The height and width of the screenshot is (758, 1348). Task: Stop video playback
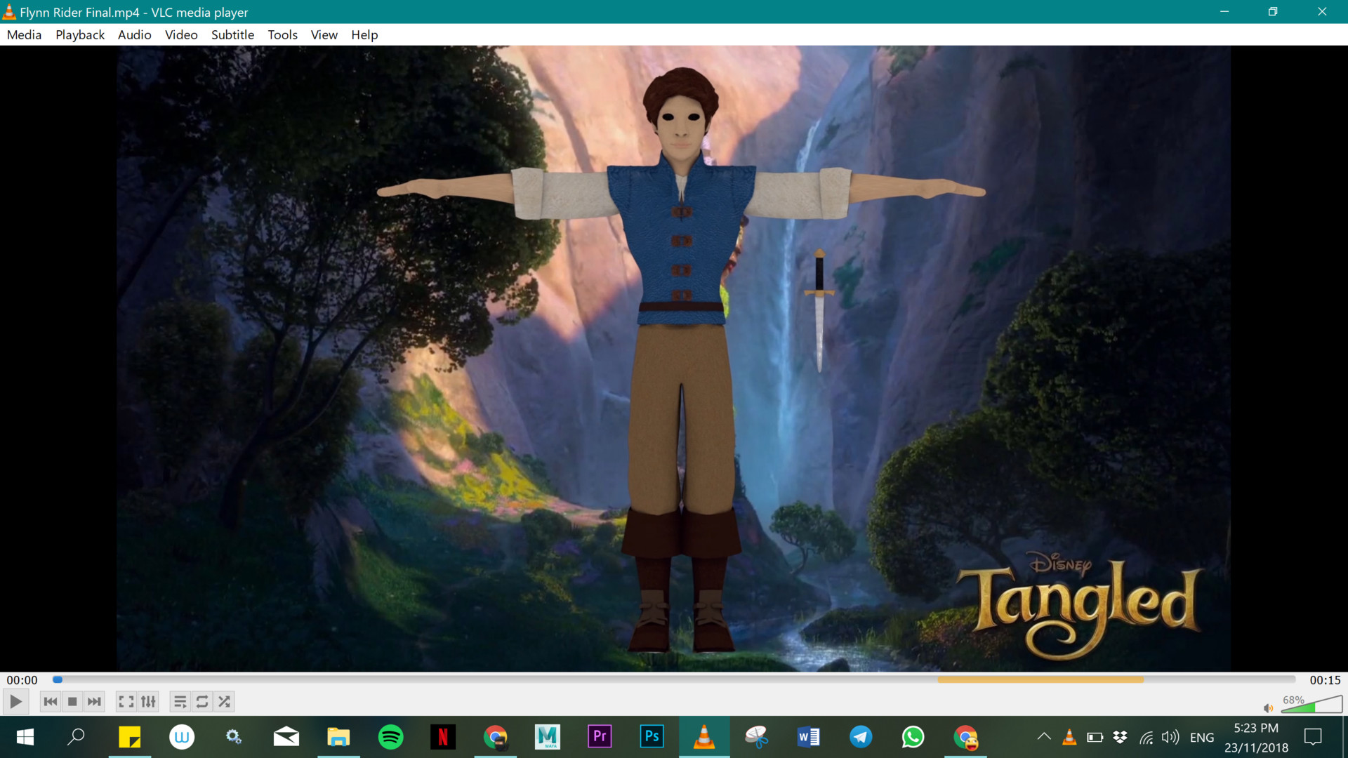(72, 701)
